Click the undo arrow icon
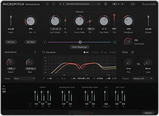This screenshot has width=159, height=116. (47, 4)
